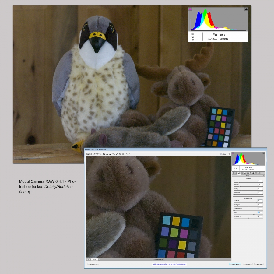Select the Graduated Filter tool
Image resolution: width=274 pixels, height=274 pixels.
pyautogui.click(x=120, y=154)
